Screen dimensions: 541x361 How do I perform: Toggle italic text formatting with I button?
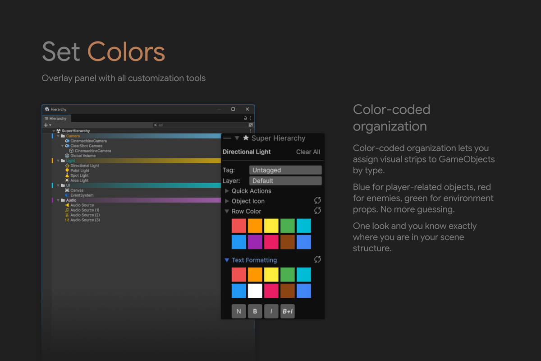[271, 311]
